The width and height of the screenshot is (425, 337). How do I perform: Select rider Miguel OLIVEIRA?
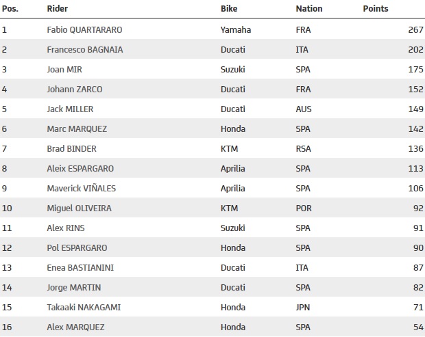[x=79, y=208]
